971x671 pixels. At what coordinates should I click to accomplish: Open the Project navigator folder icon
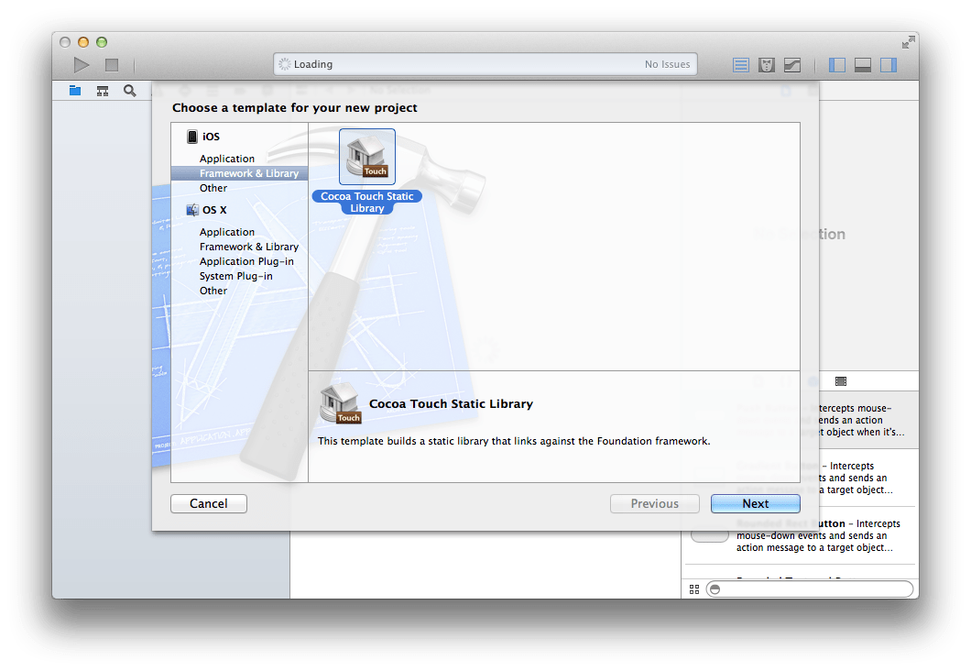pyautogui.click(x=75, y=91)
